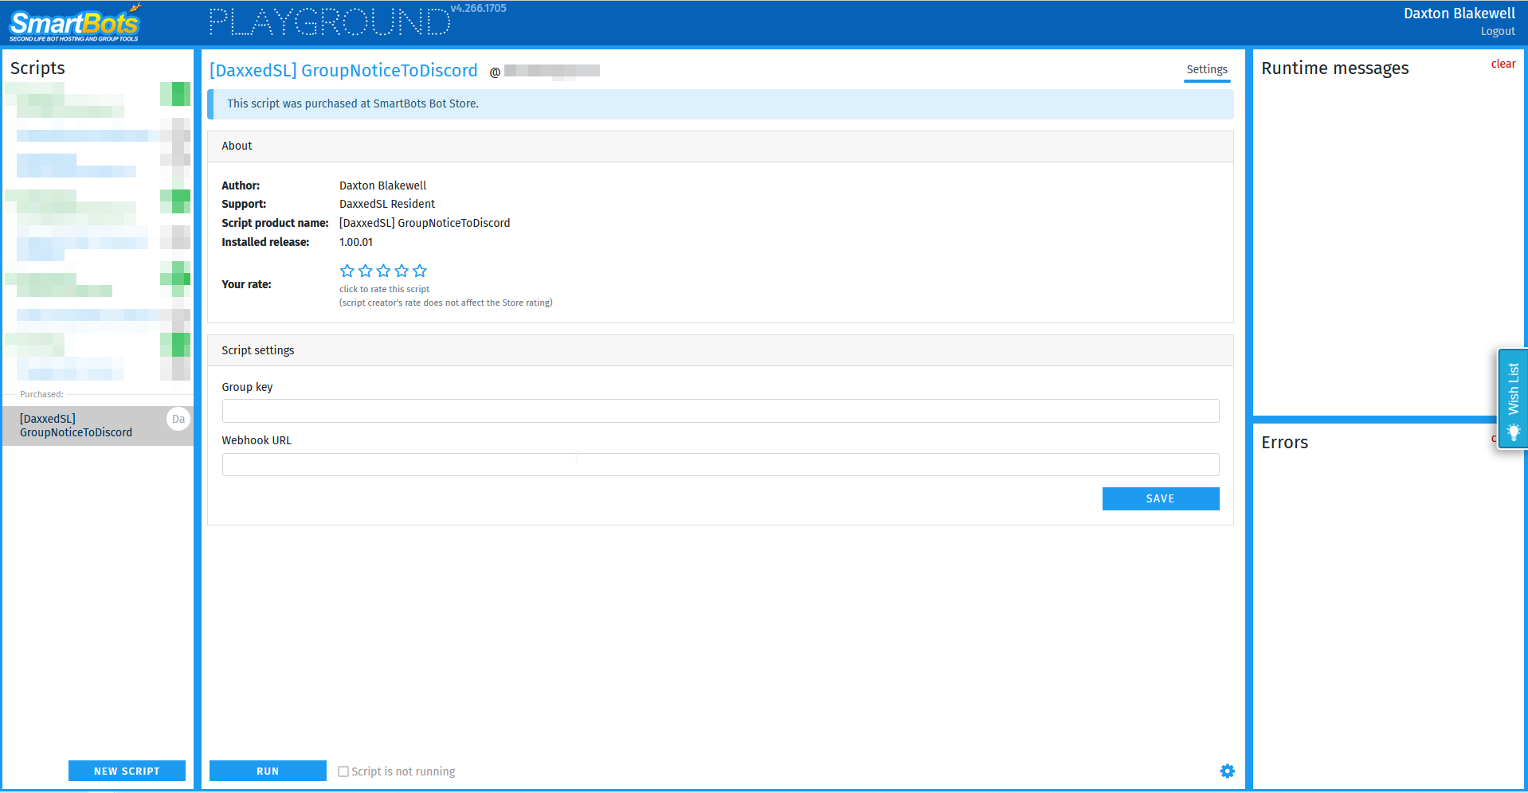Focus the Group key input field
The height and width of the screenshot is (793, 1528).
[x=720, y=411]
